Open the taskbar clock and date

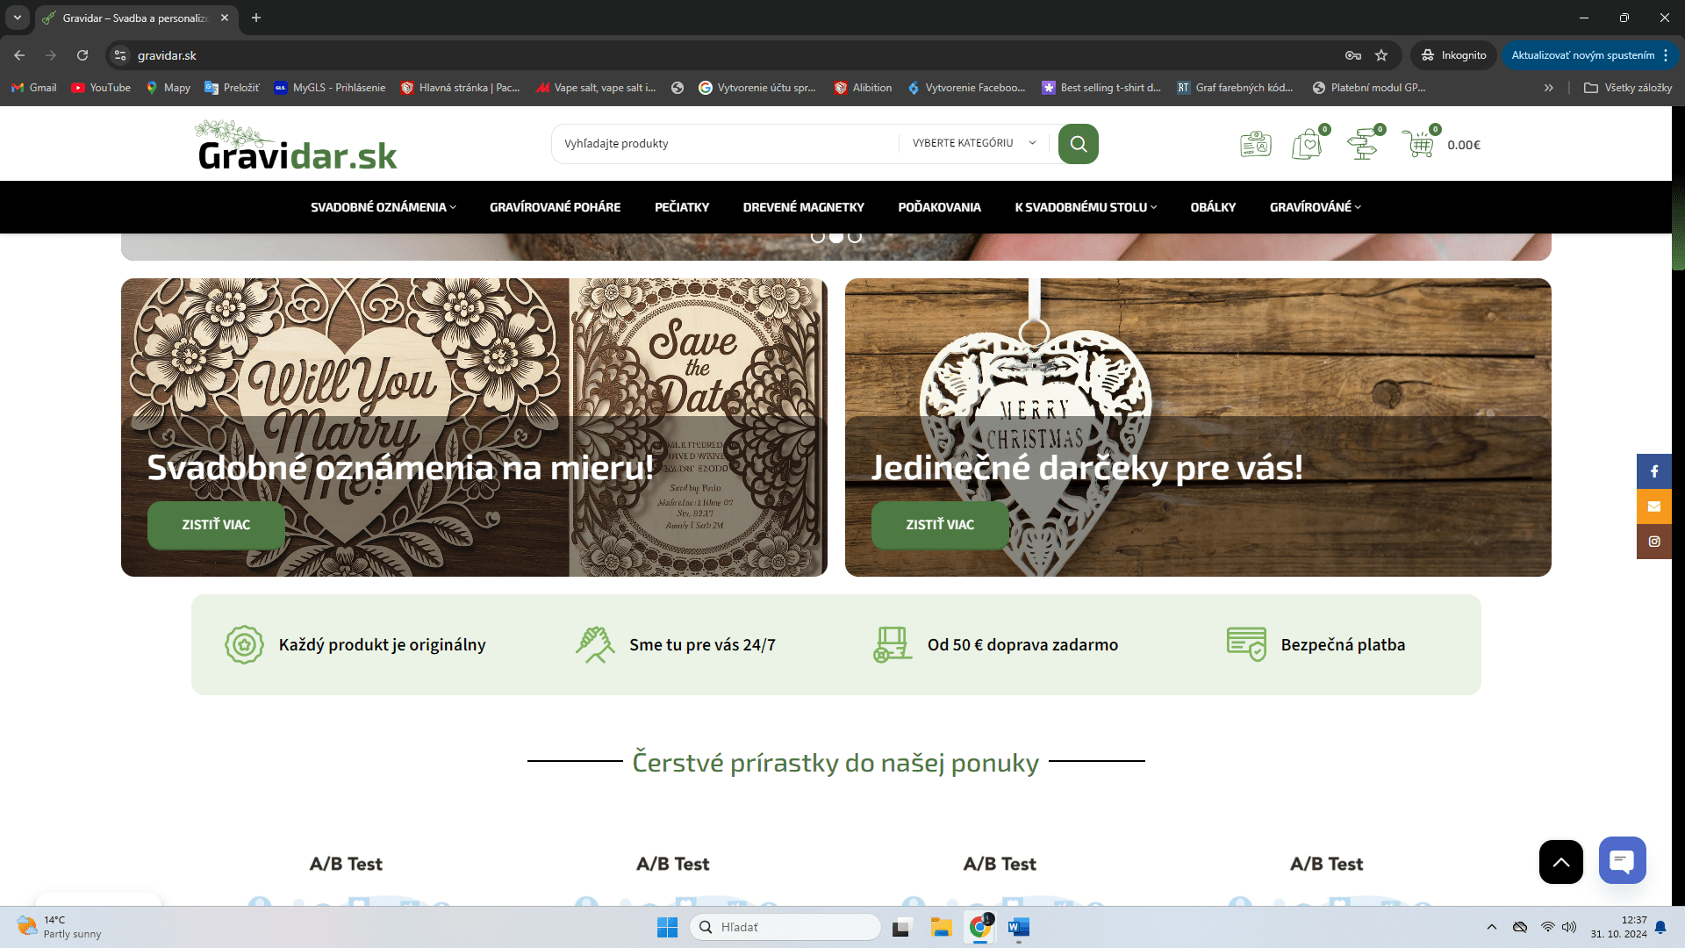pyautogui.click(x=1619, y=927)
